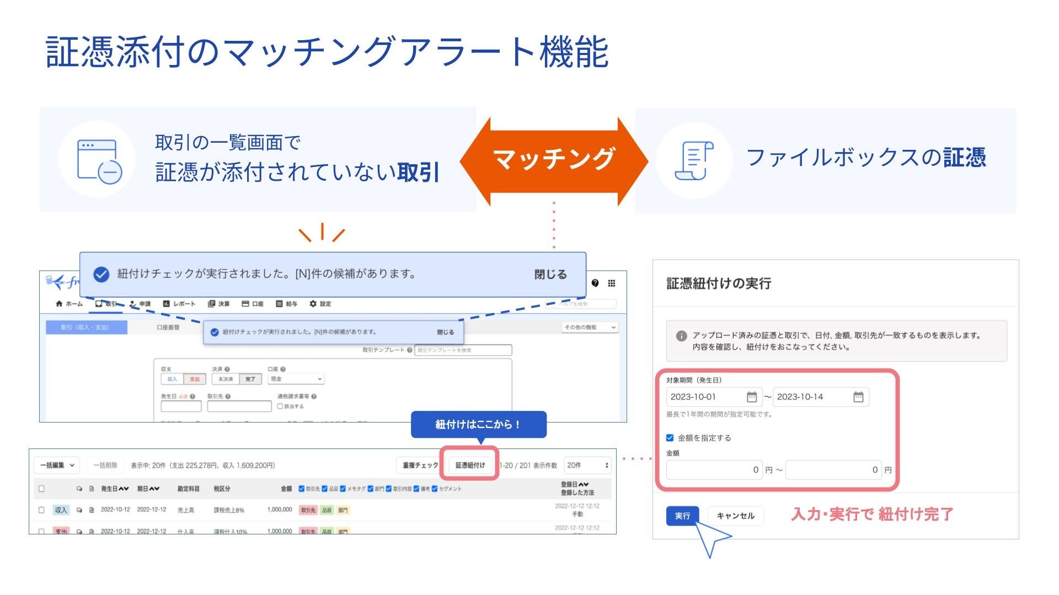Expand the その他の機能 dropdown
1059x595 pixels.
(x=590, y=327)
